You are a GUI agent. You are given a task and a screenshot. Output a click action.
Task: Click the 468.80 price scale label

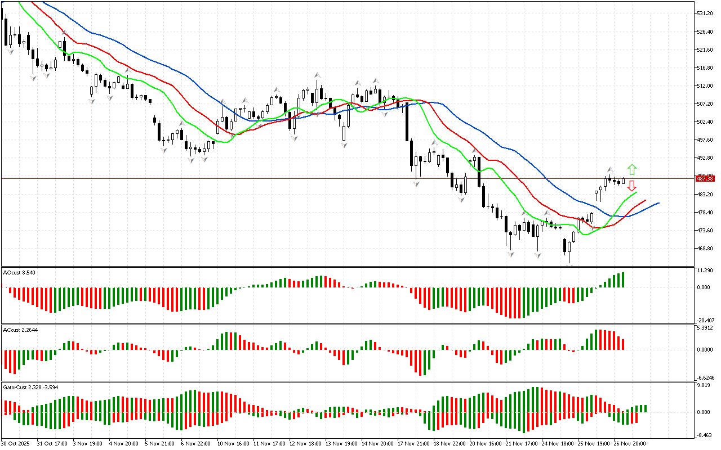[x=705, y=248]
